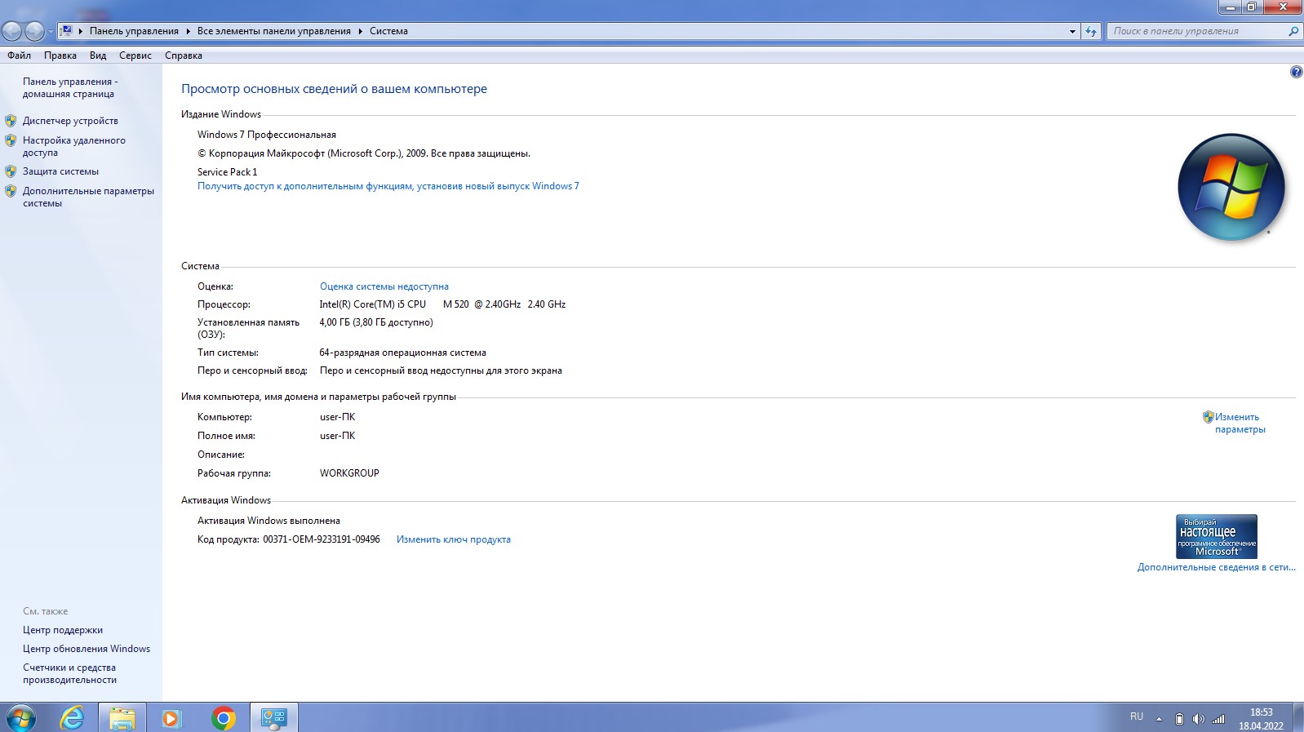Open 'Центр поддержки' link

pos(63,630)
